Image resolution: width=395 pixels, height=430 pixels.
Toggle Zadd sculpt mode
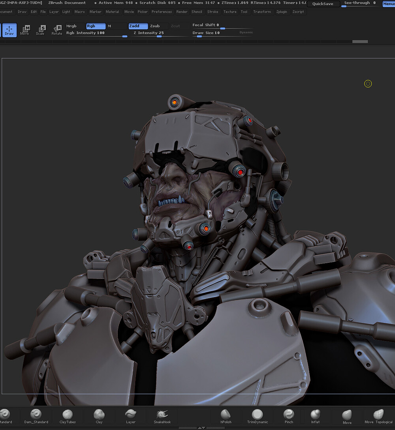pyautogui.click(x=138, y=26)
